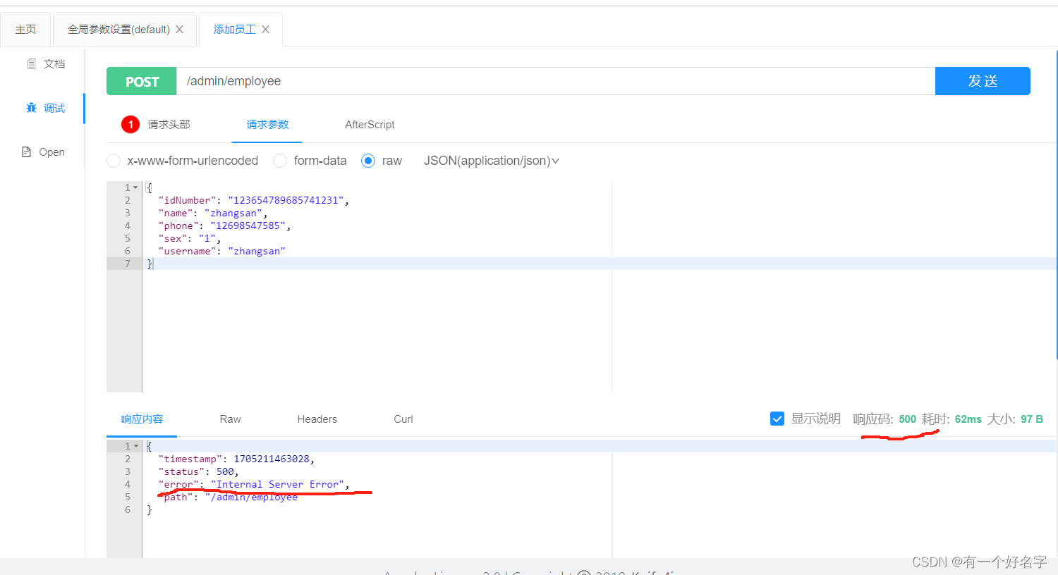Select the raw radio button
Screen dimensions: 1058x575
368,161
